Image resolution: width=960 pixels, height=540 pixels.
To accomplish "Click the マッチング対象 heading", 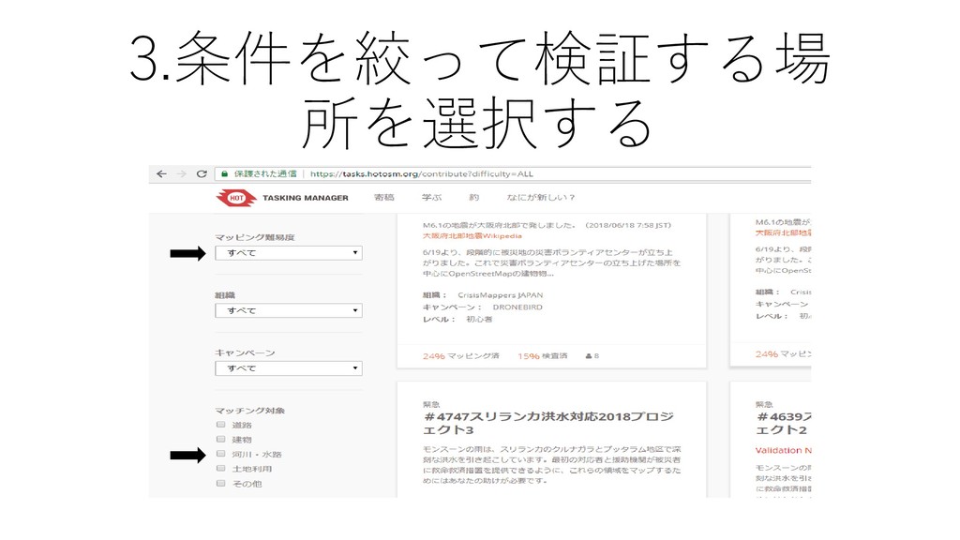I will click(249, 411).
